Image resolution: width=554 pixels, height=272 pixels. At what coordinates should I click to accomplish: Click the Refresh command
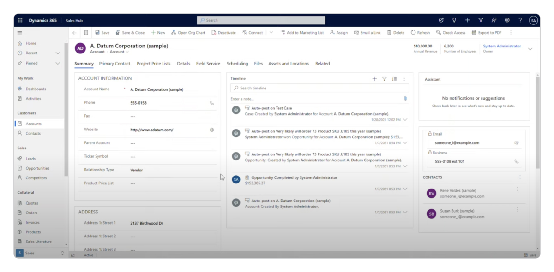(420, 33)
